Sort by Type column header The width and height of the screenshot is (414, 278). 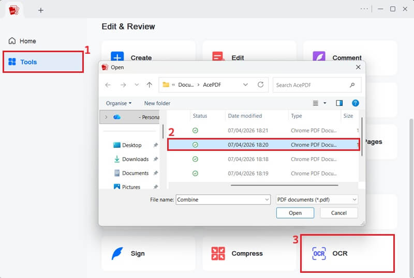click(x=296, y=116)
